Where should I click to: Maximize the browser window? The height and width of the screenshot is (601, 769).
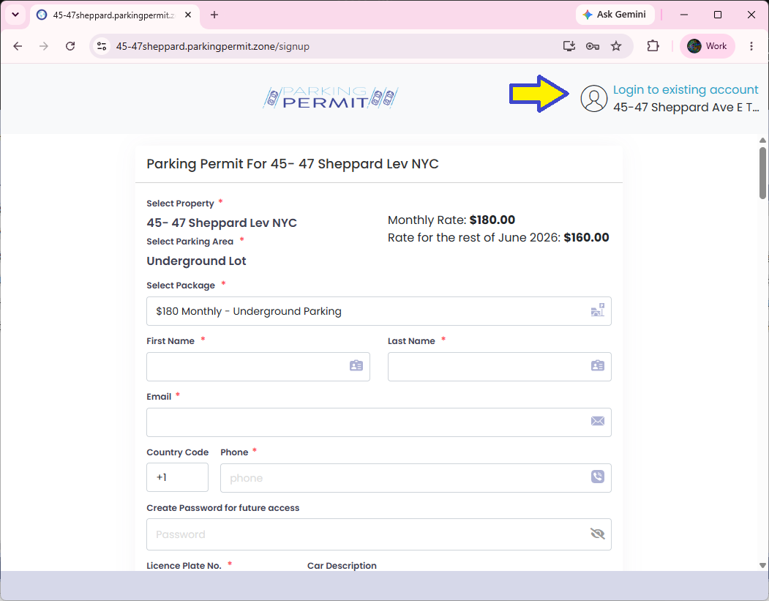tap(718, 15)
